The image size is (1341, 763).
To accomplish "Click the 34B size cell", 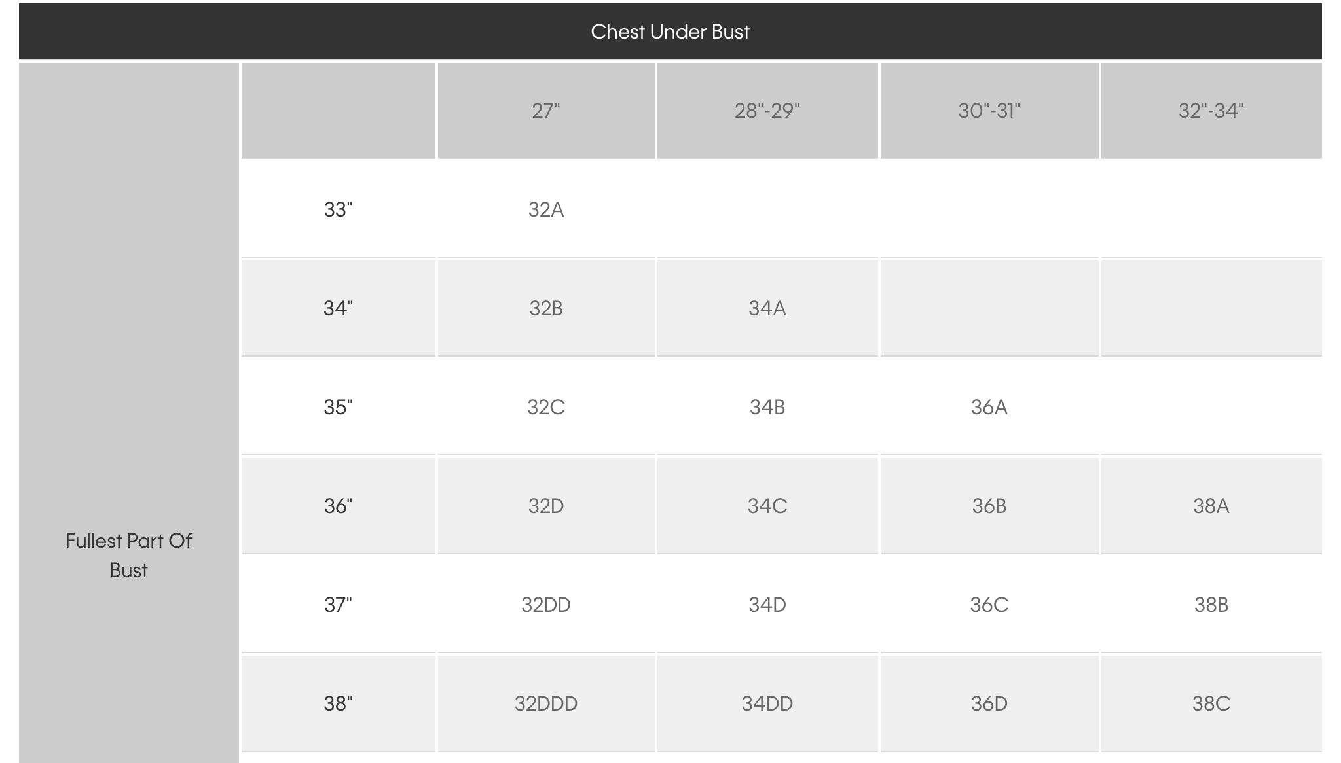I will coord(767,407).
